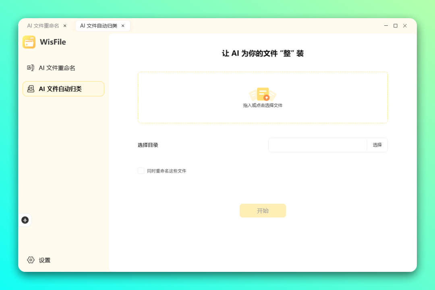Open settings via the gear icon
Screen dimensions: 435x290
[31, 260]
